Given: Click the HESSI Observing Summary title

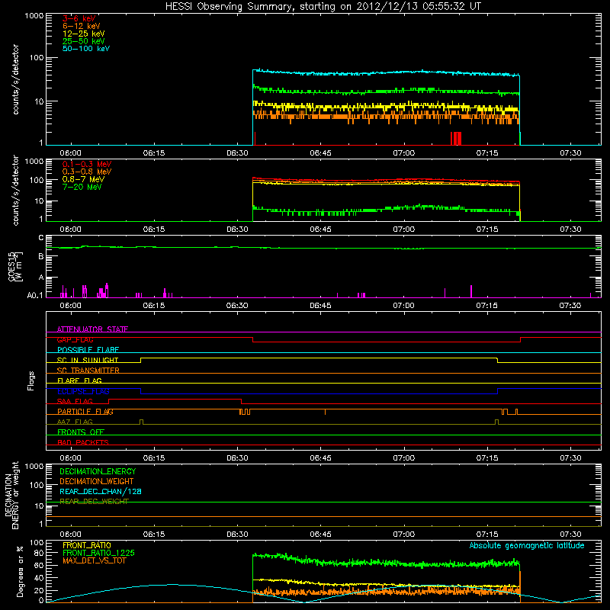Looking at the screenshot, I should [323, 6].
